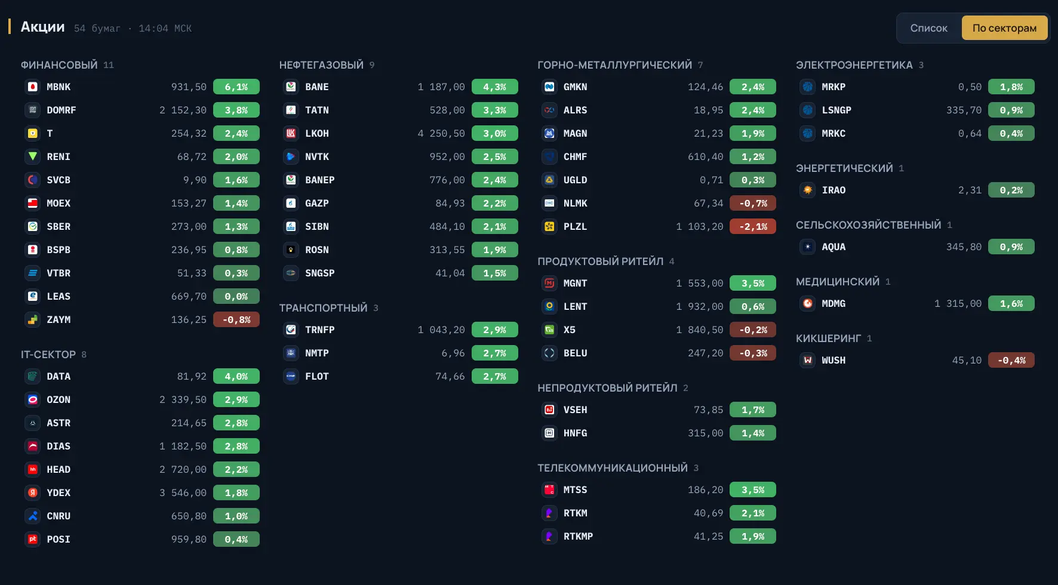Switch to the Список view tab
The image size is (1058, 585).
click(x=929, y=28)
